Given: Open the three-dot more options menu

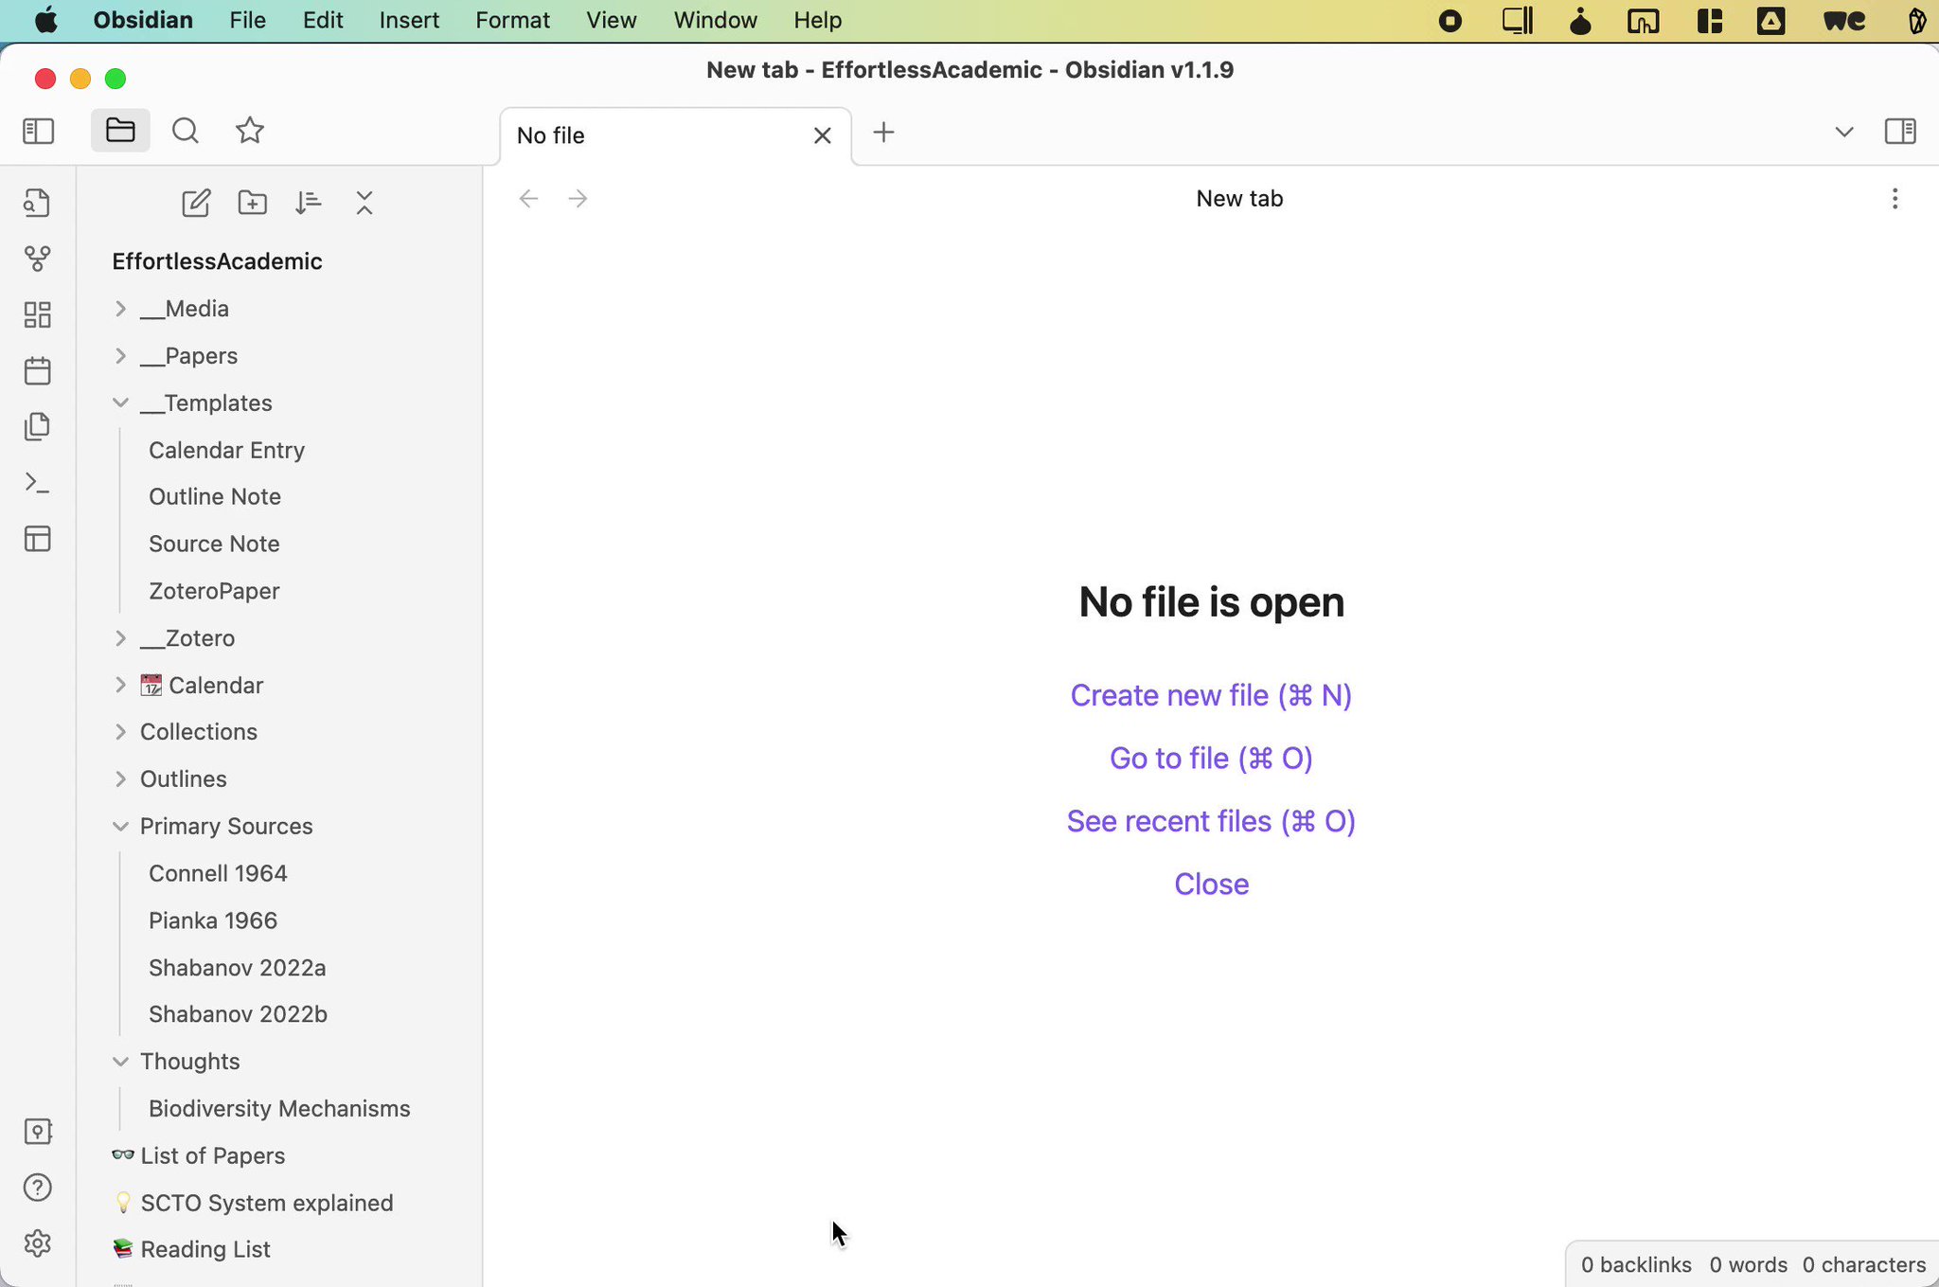Looking at the screenshot, I should pos(1895,199).
